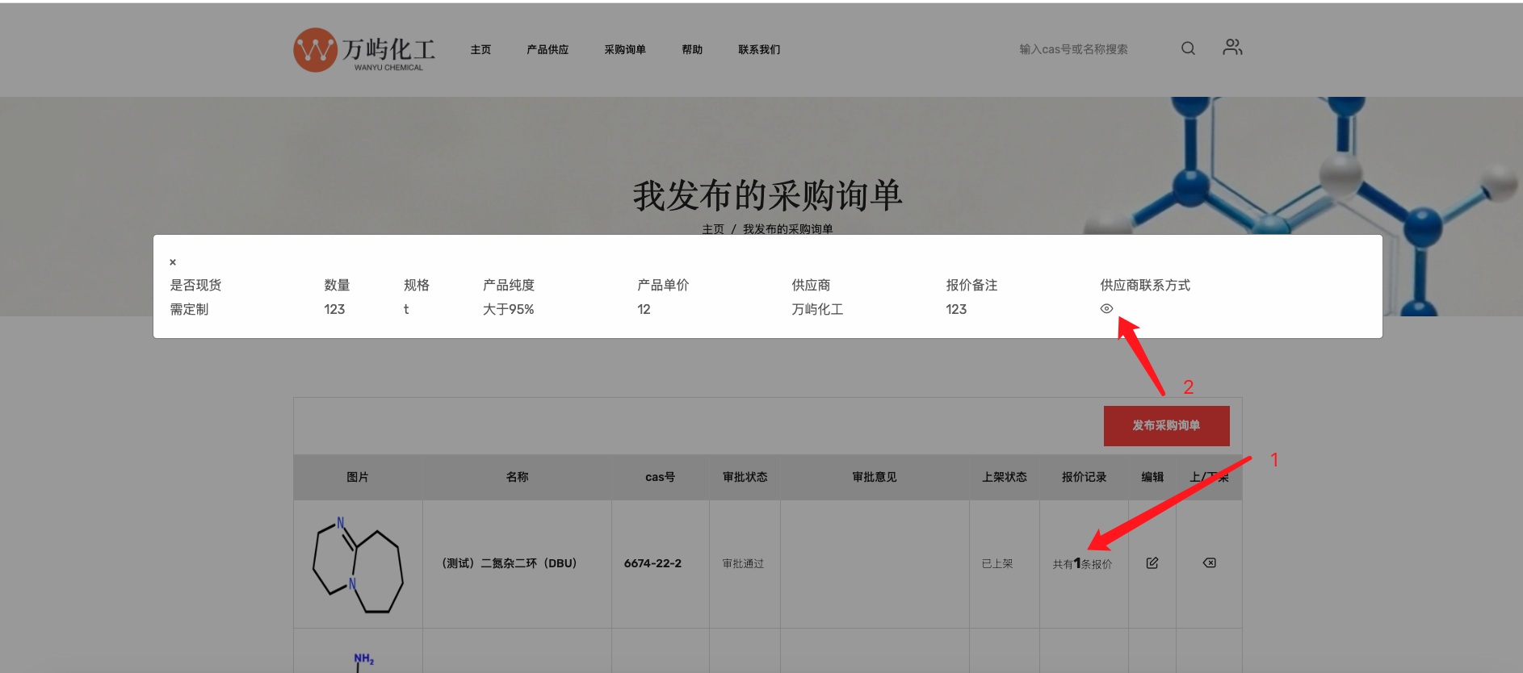This screenshot has width=1523, height=673.
Task: Click the 报价备注 label in popup
Action: pyautogui.click(x=971, y=285)
